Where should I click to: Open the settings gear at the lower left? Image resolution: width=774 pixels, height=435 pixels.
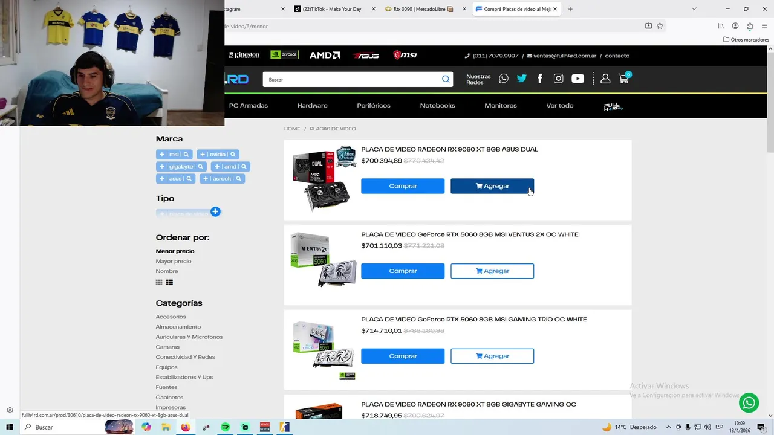pos(10,410)
